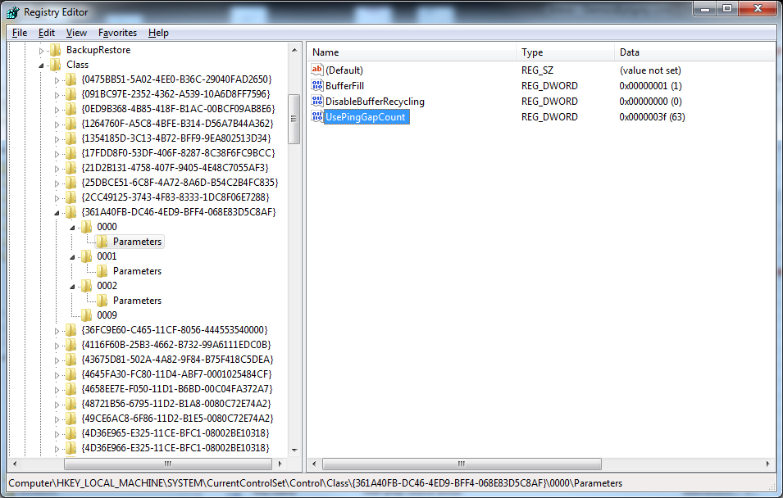Click the 0000 subkey folder icon

tap(86, 227)
